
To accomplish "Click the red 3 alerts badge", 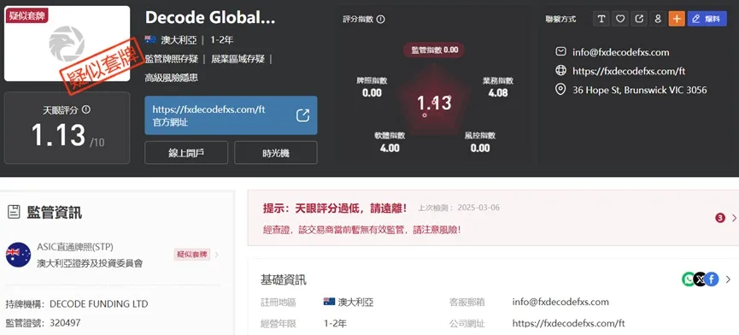I will point(719,218).
